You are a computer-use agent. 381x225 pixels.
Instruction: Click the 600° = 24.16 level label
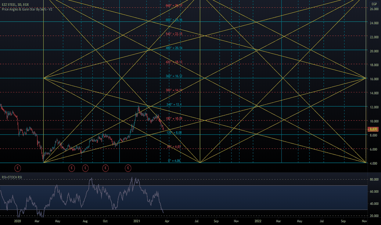(x=174, y=20)
